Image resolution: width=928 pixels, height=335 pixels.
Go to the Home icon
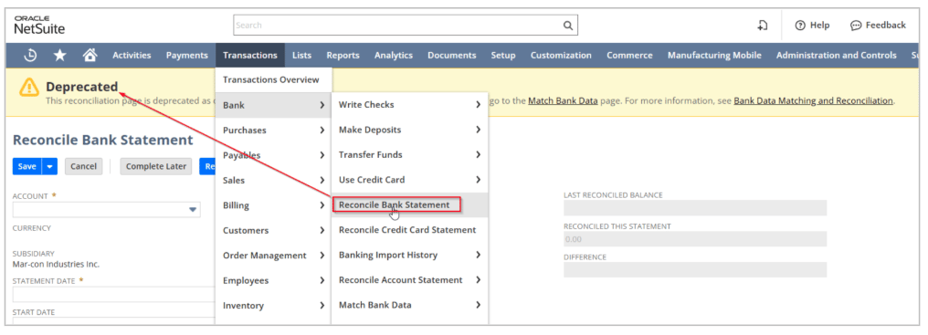click(x=90, y=55)
